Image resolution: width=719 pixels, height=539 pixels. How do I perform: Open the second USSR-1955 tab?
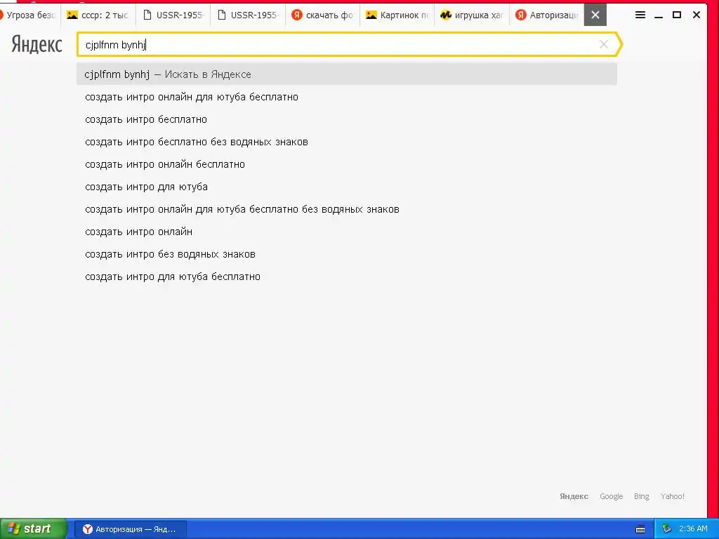[x=248, y=15]
